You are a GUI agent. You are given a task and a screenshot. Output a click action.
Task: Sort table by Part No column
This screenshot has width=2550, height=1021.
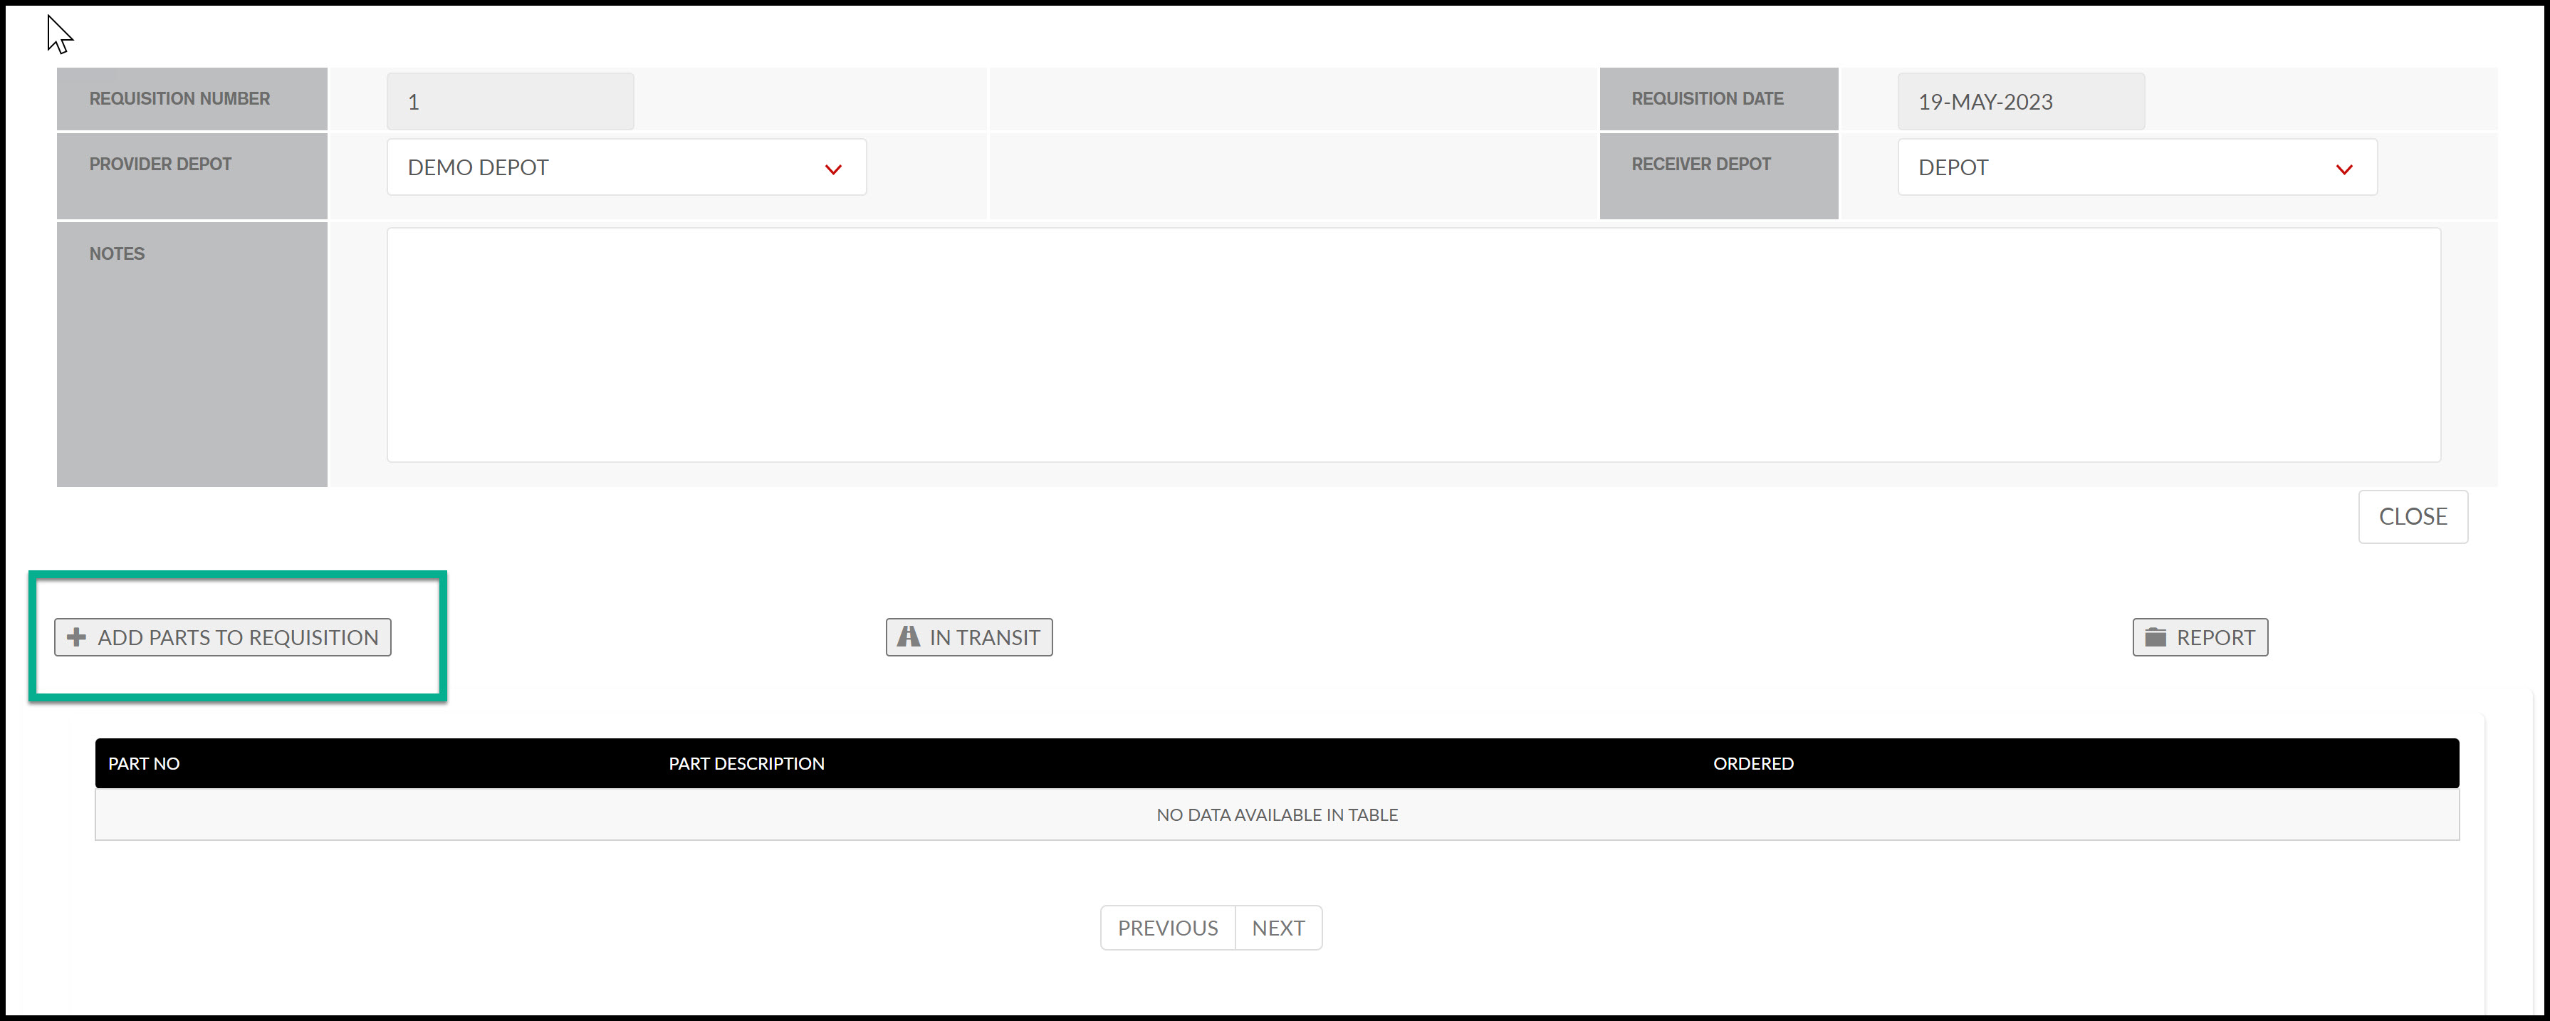[144, 764]
